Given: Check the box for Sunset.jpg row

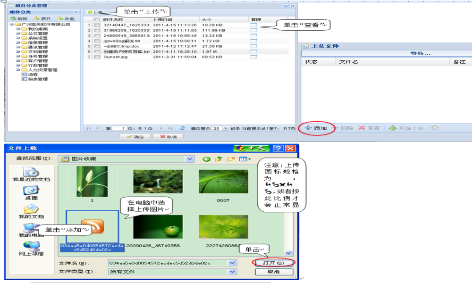Looking at the screenshot, I should pos(97,57).
